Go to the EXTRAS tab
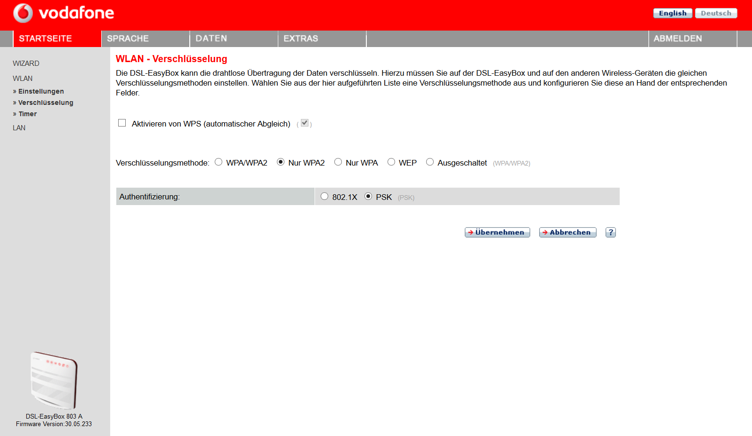 click(322, 39)
